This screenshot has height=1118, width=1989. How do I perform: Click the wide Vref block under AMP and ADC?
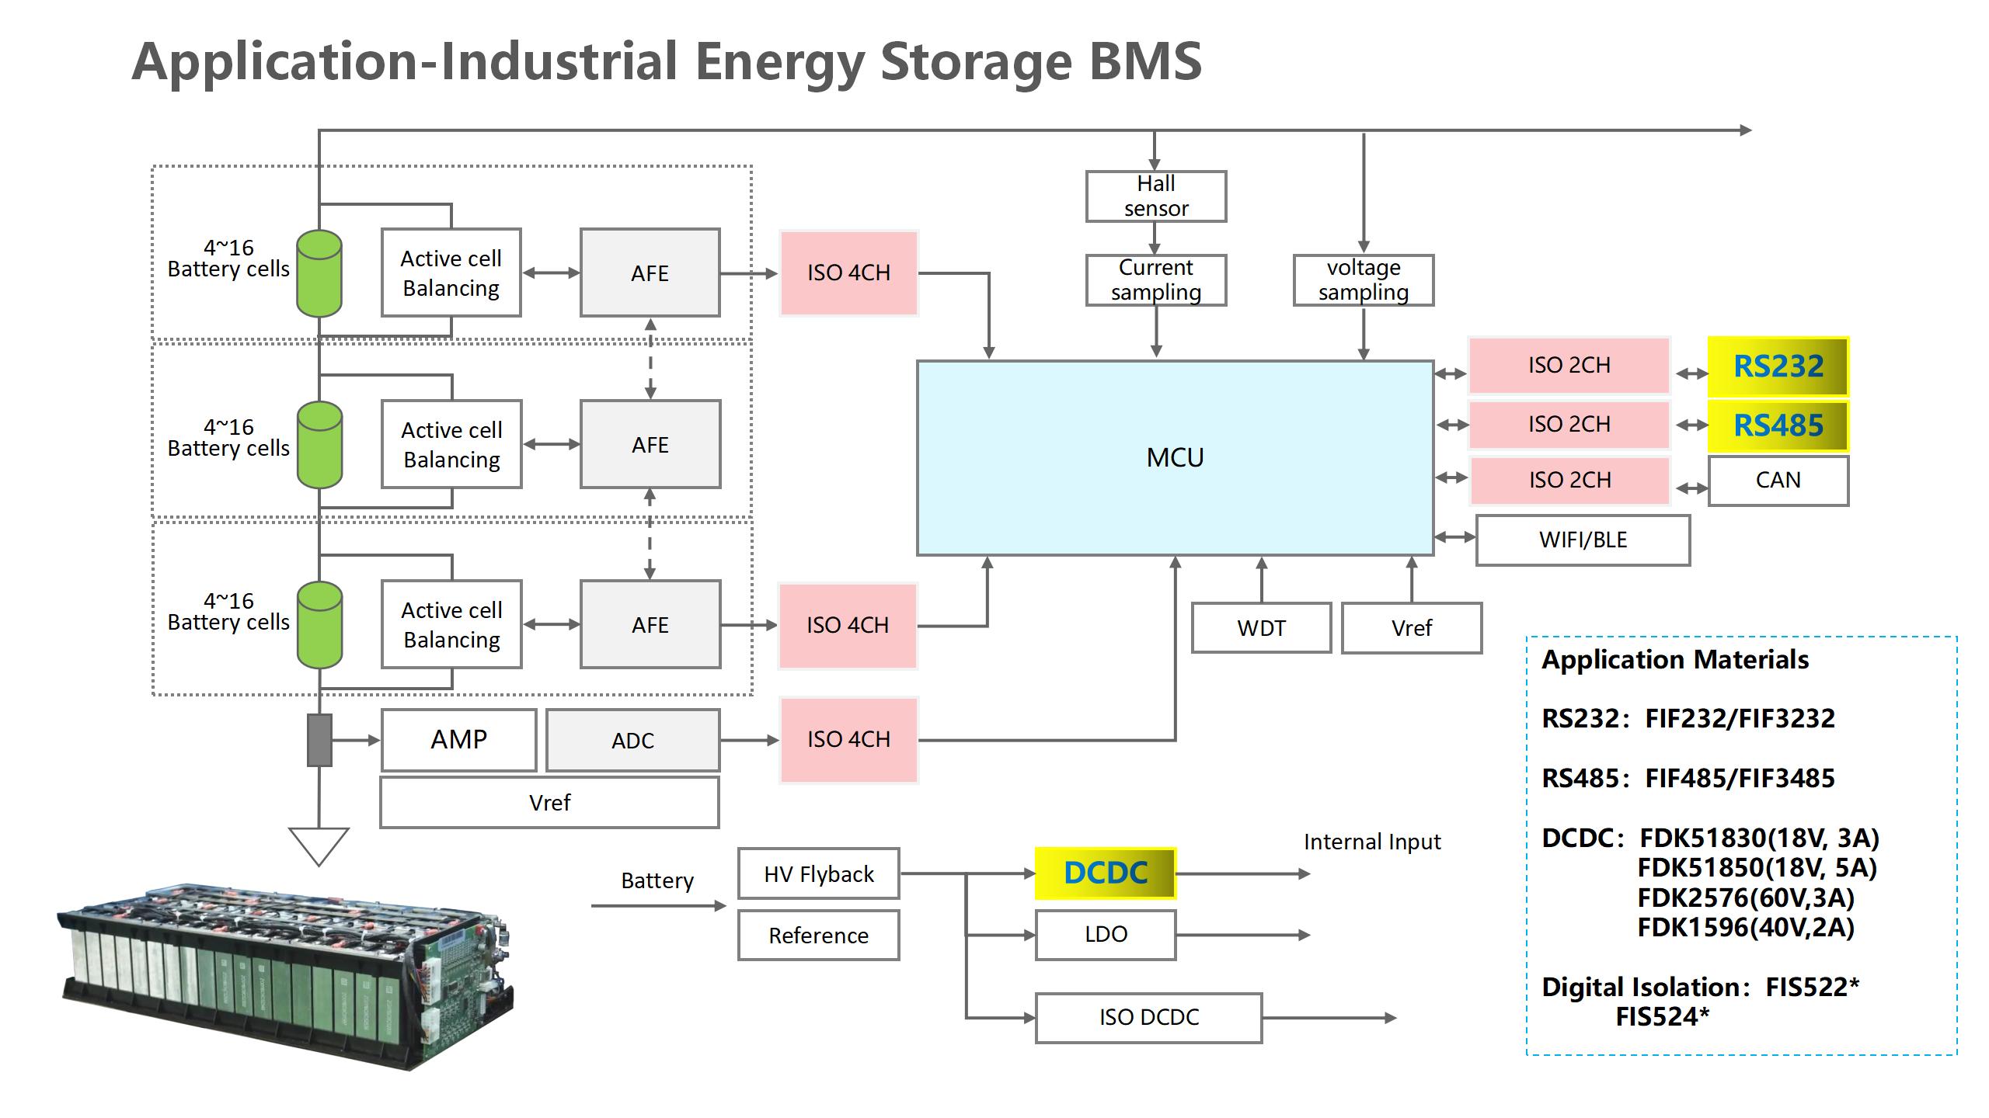pos(549,803)
